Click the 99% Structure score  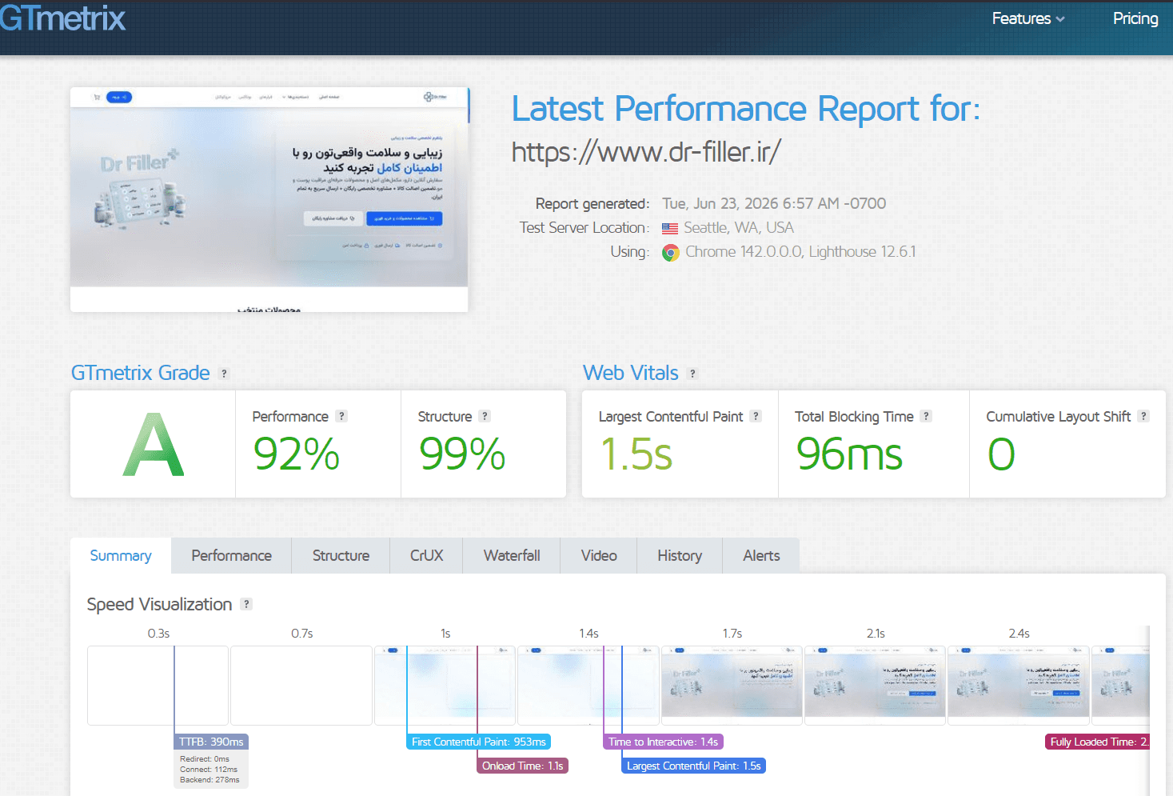coord(462,454)
